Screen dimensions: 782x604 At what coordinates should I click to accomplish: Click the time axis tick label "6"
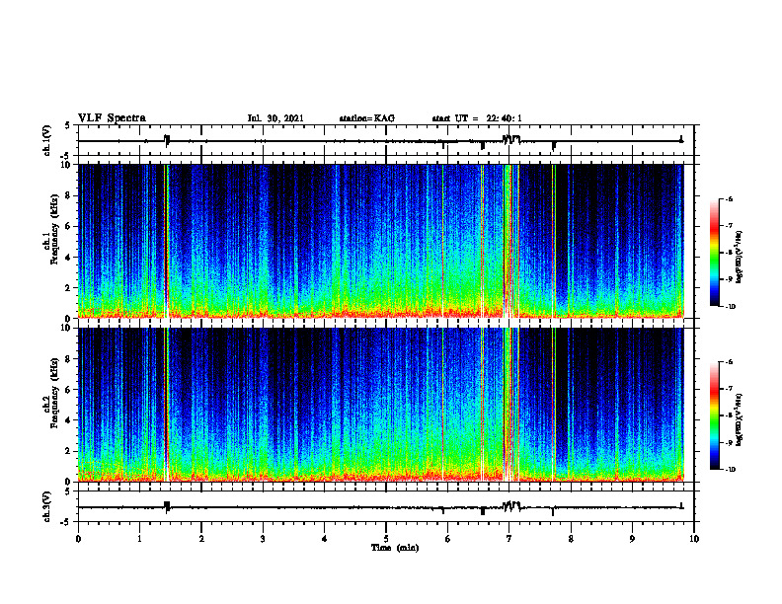click(448, 539)
